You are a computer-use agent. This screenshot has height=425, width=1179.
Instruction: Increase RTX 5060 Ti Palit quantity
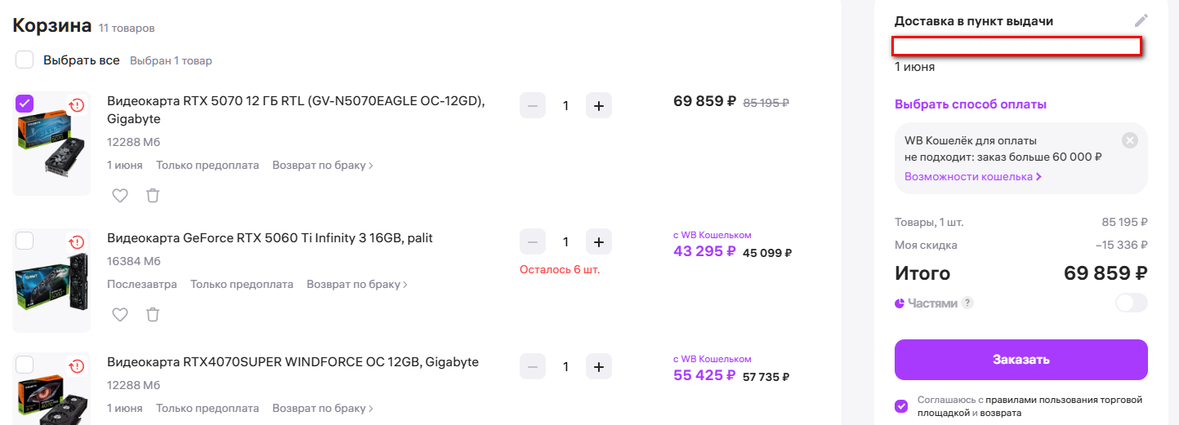(x=599, y=242)
